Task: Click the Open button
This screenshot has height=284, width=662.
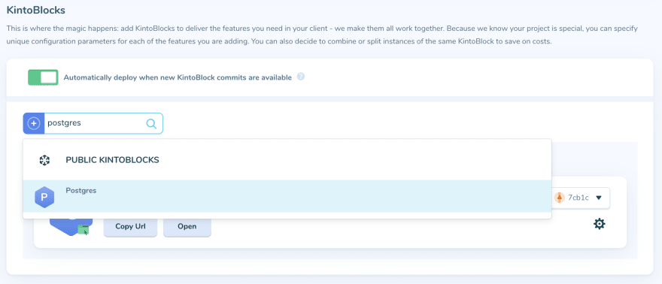Action: click(x=187, y=227)
